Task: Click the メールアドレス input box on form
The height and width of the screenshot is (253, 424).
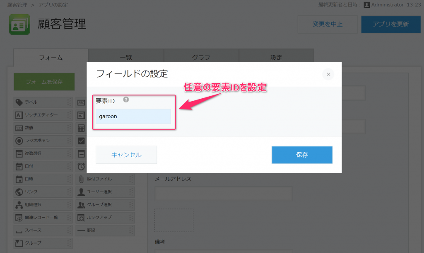Action: [223, 193]
